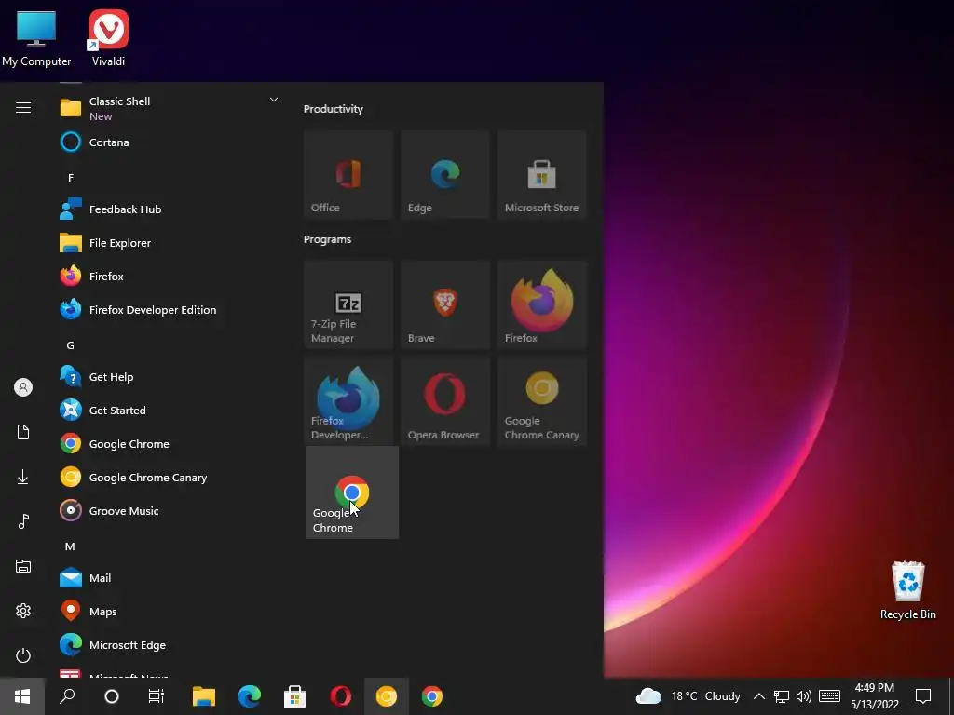Open File Explorer from the app list
Viewport: 954px width, 715px height.
(x=170, y=243)
